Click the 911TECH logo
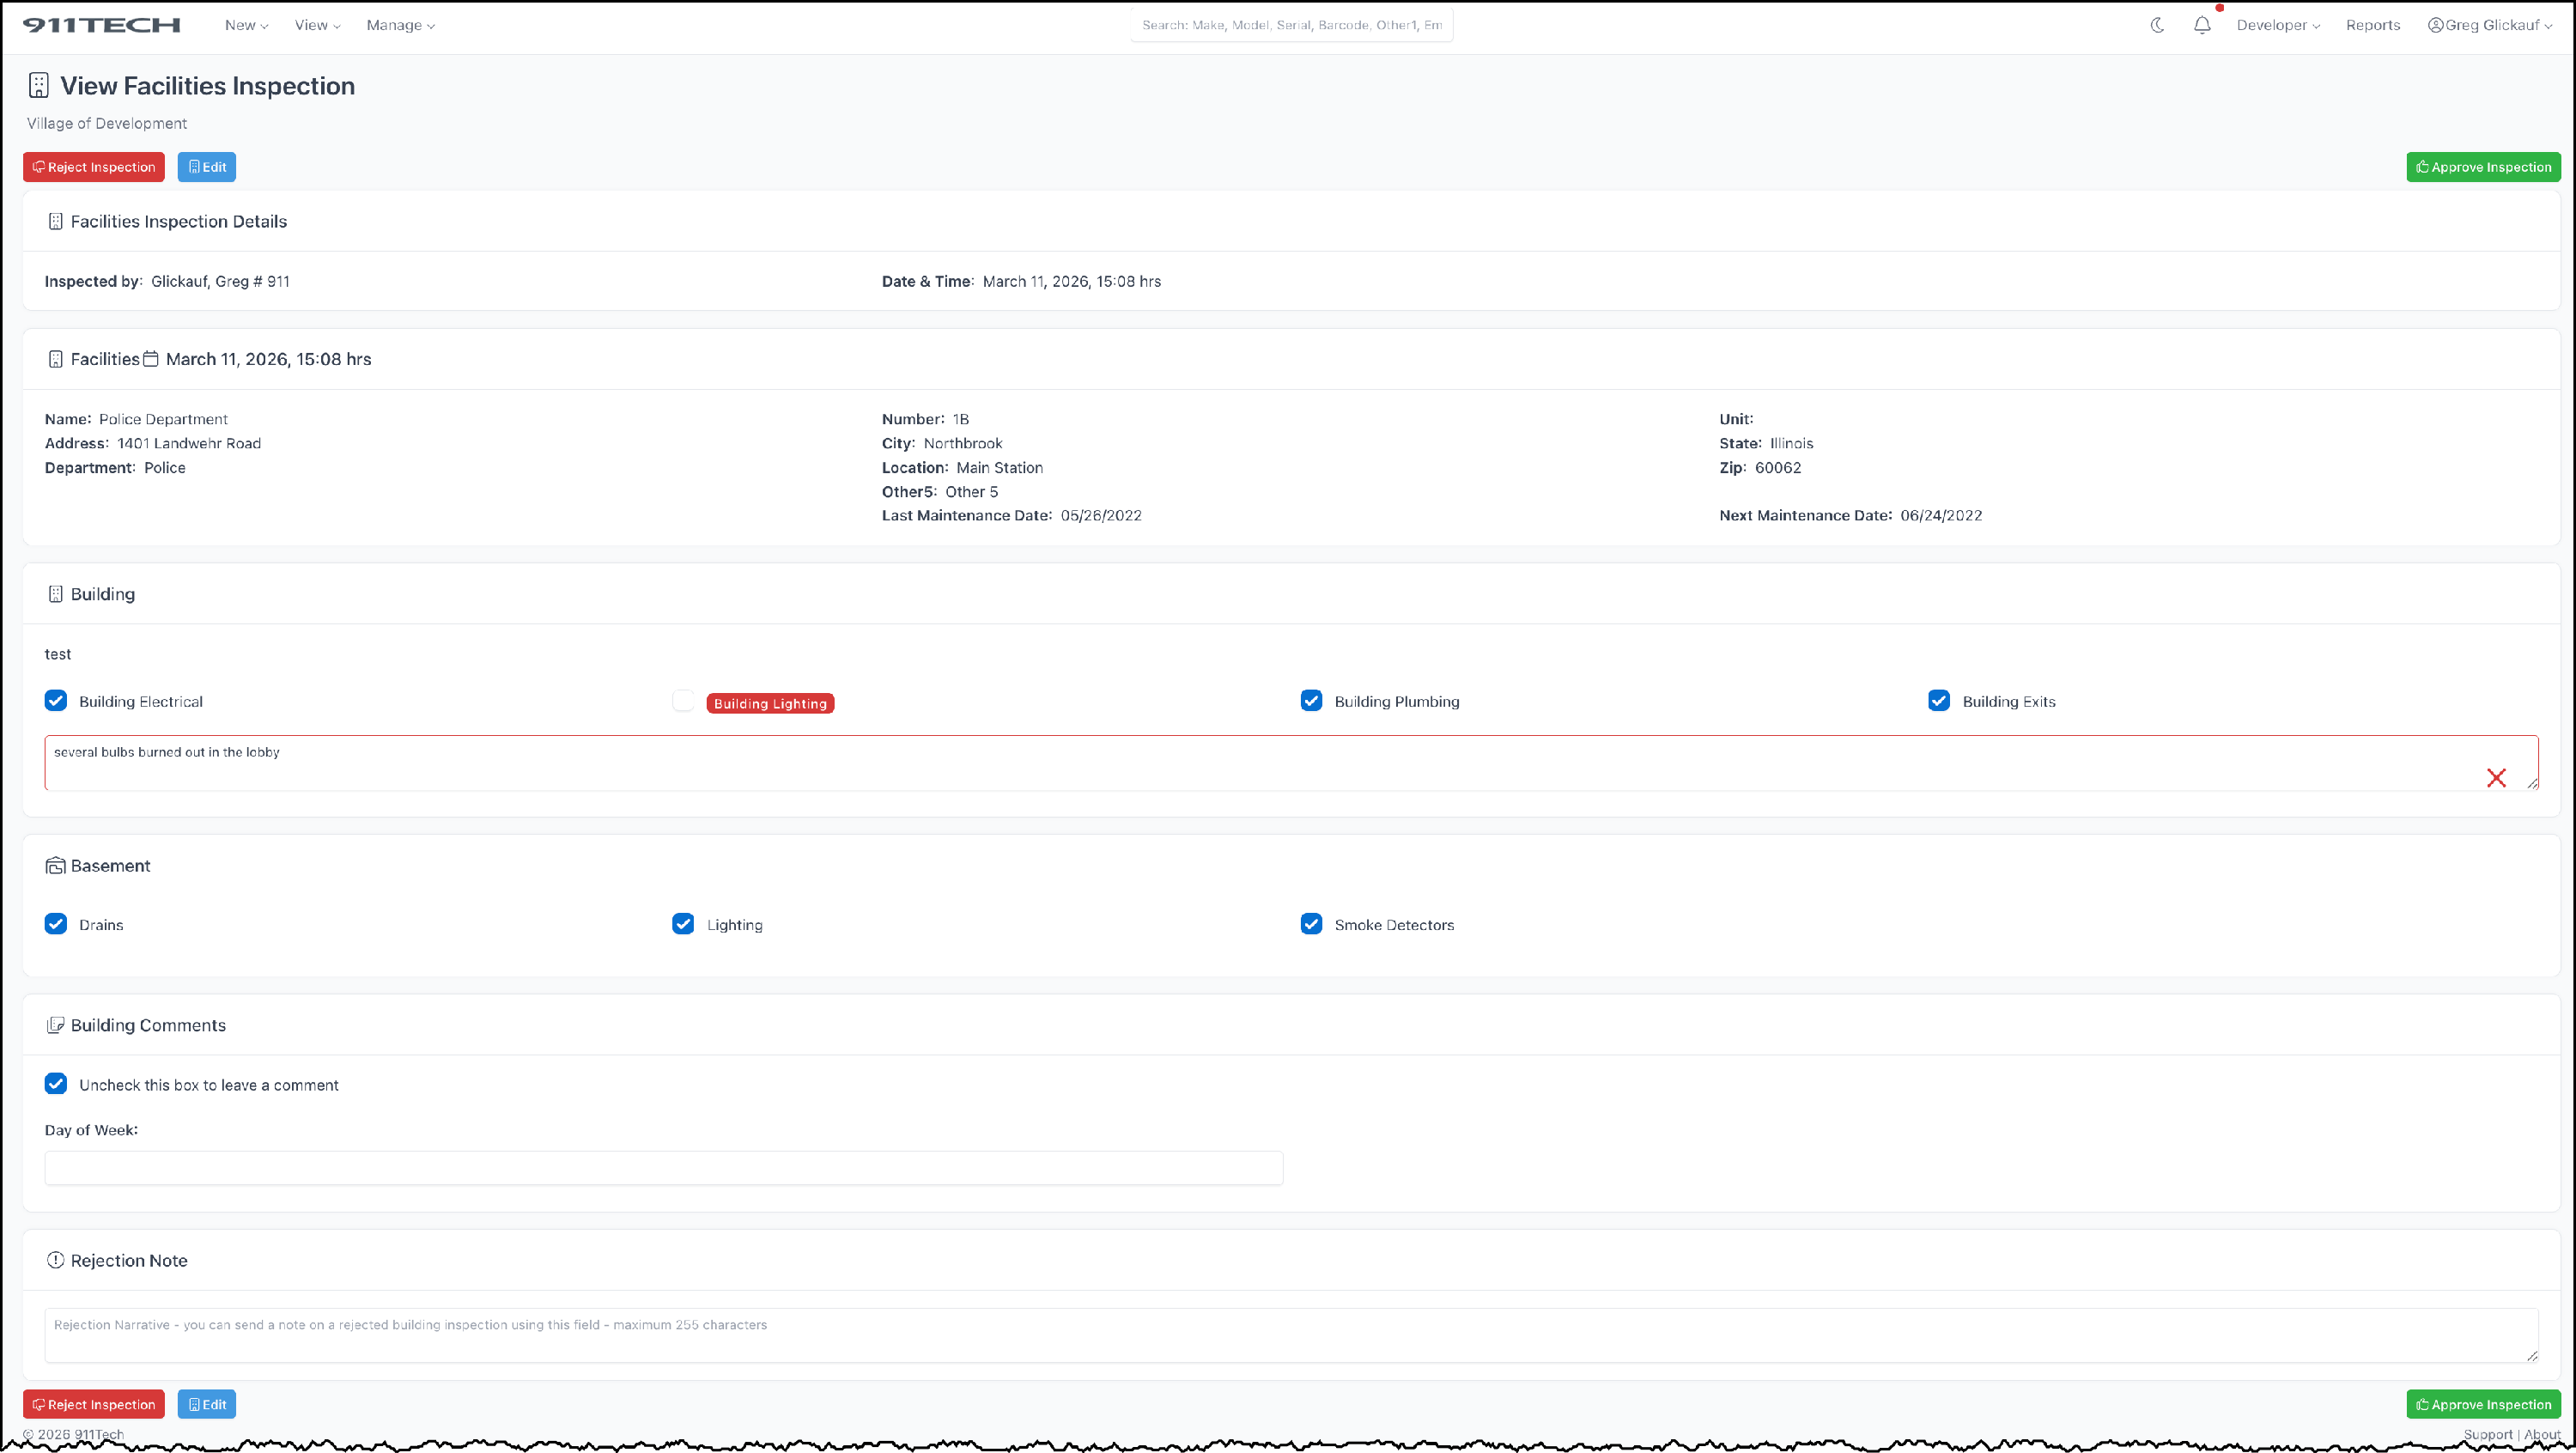Screen dimensions: 2576x1453 click(101, 25)
